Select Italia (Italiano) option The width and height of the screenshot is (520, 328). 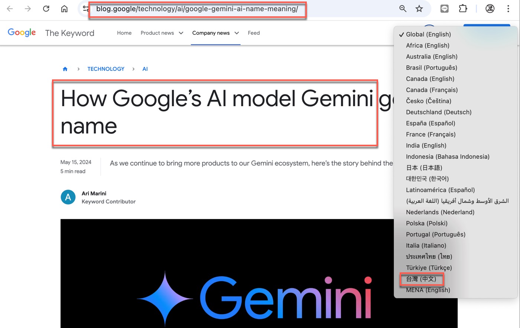(x=455, y=246)
